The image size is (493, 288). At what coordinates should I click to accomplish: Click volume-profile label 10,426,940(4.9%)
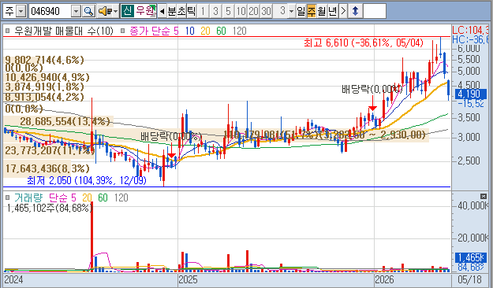[47, 77]
